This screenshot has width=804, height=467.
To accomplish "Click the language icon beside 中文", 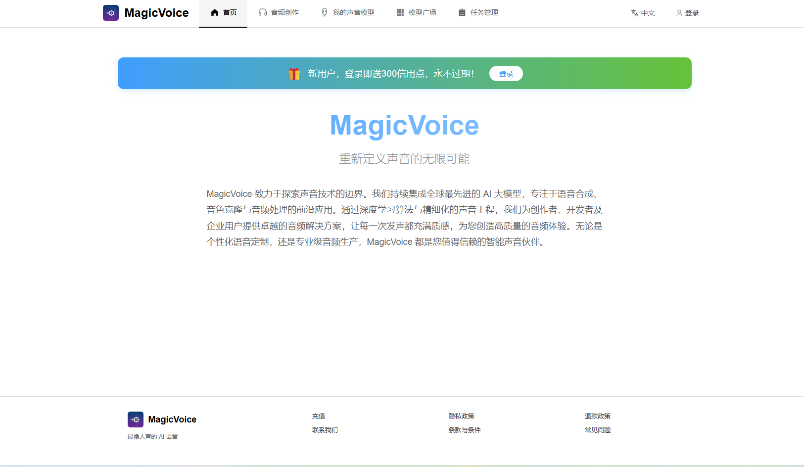I will pyautogui.click(x=634, y=13).
